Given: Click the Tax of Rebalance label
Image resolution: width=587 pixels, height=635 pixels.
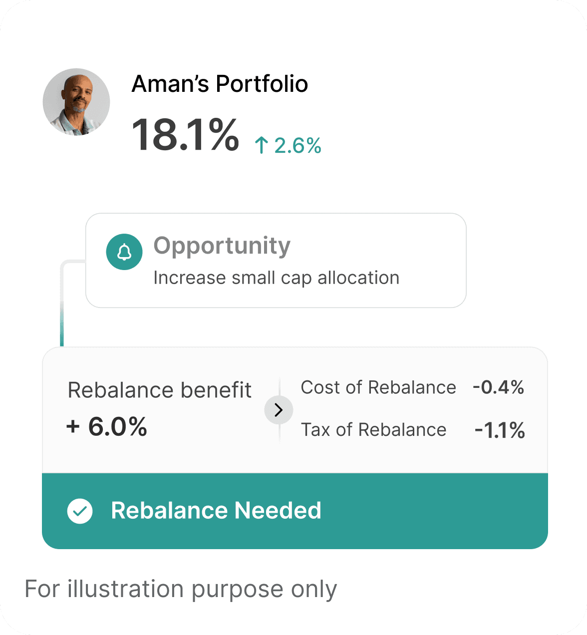Looking at the screenshot, I should (373, 430).
